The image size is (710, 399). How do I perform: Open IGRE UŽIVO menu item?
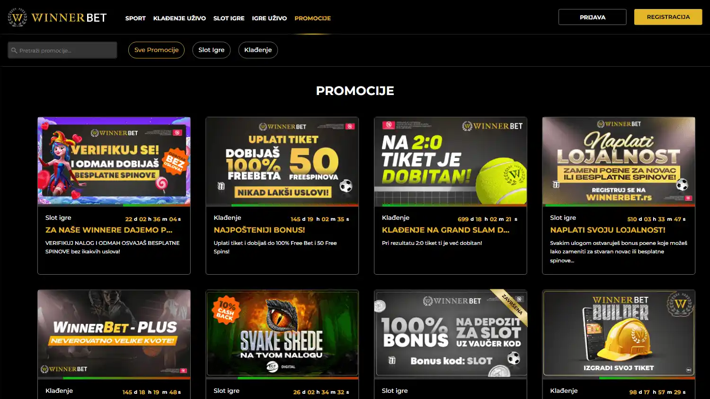(269, 18)
